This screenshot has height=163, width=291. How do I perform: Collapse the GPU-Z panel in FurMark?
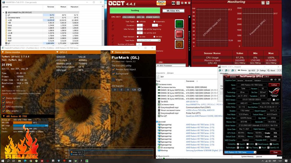point(57,52)
